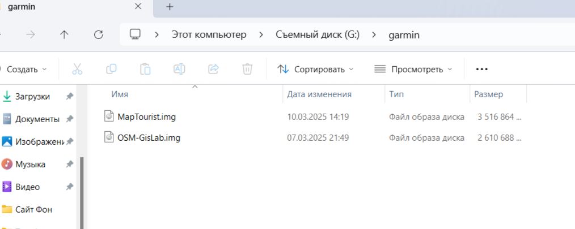Open the Сортировать dropdown

click(x=315, y=69)
